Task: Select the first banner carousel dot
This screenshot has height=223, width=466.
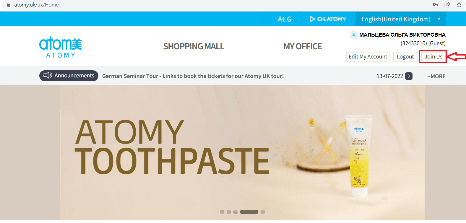Action: [222, 212]
